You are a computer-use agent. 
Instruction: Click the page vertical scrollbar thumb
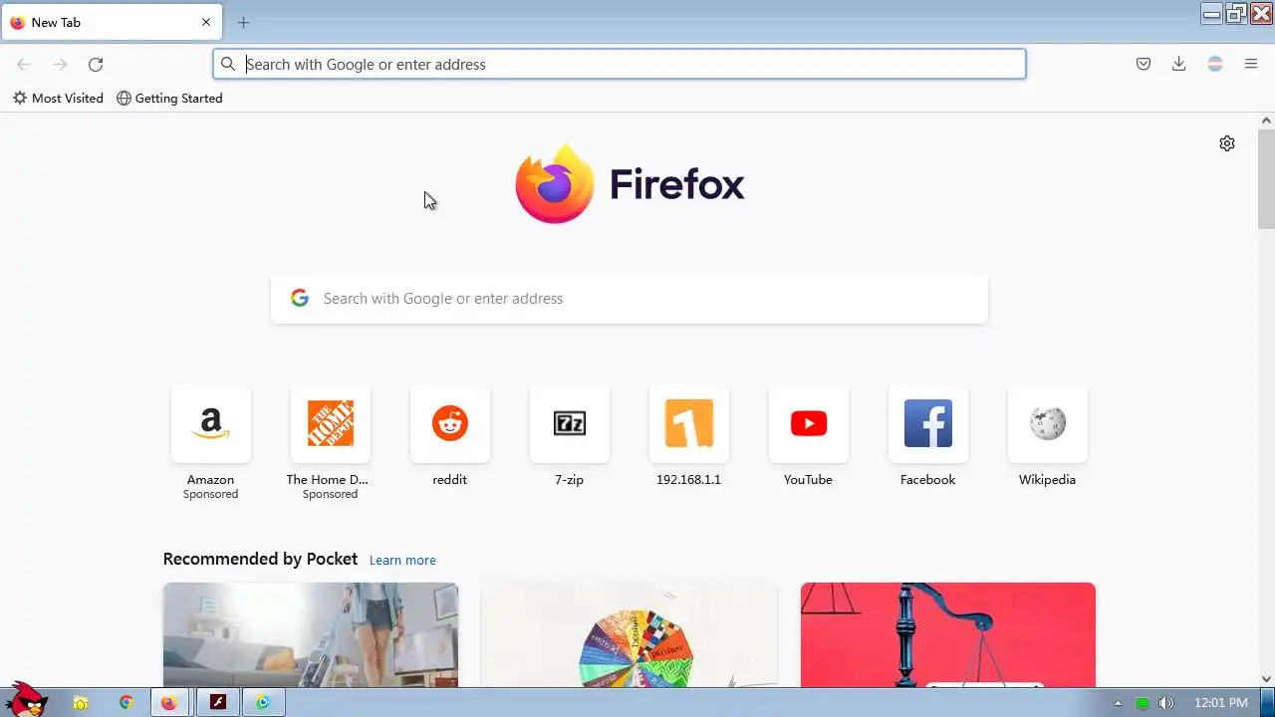1266,179
